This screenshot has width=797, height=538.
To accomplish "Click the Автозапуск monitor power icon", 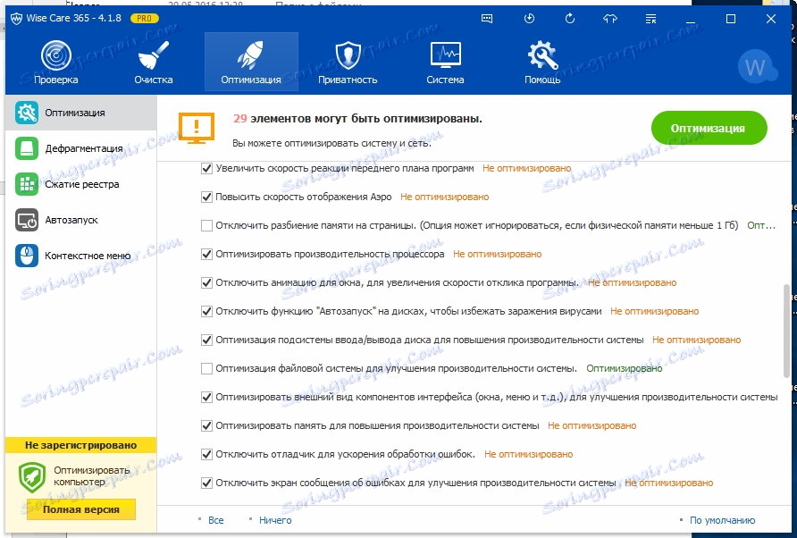I will point(27,220).
